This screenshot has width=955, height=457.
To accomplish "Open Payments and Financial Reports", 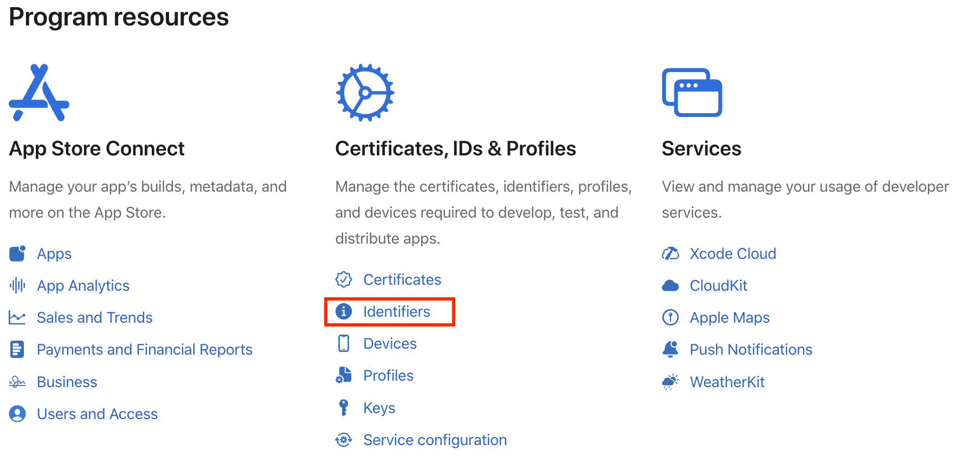I will 145,349.
